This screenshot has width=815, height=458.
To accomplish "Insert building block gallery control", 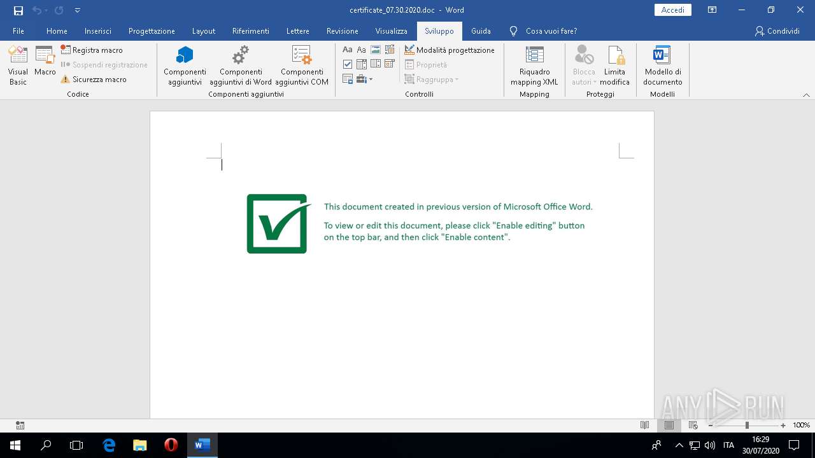I will click(390, 50).
